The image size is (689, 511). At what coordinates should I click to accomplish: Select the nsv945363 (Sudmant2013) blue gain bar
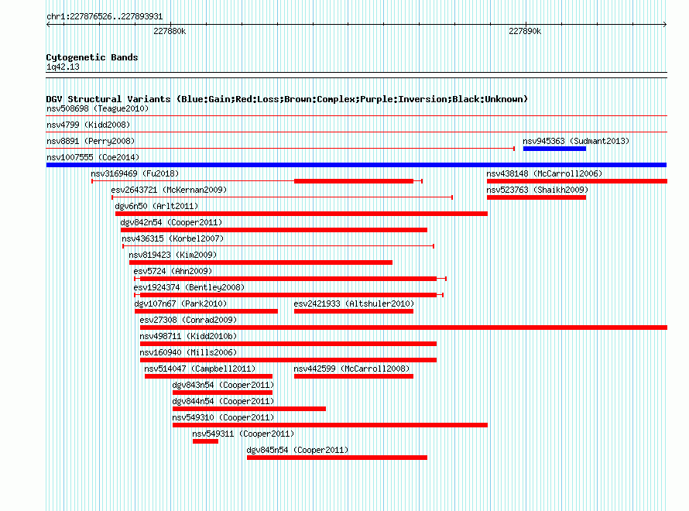click(x=554, y=149)
